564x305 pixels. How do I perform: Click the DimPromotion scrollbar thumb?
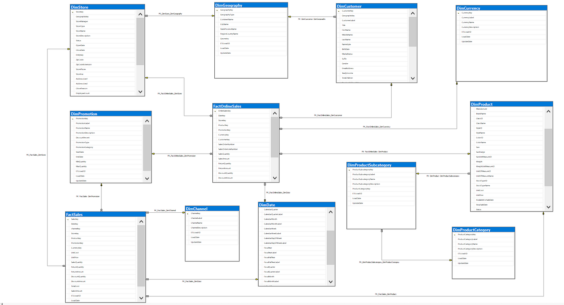[147, 145]
